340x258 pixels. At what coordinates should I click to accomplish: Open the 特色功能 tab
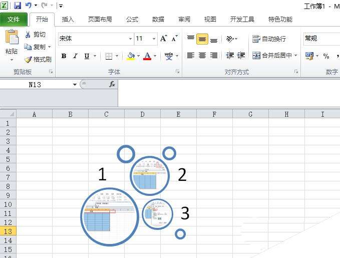(280, 20)
